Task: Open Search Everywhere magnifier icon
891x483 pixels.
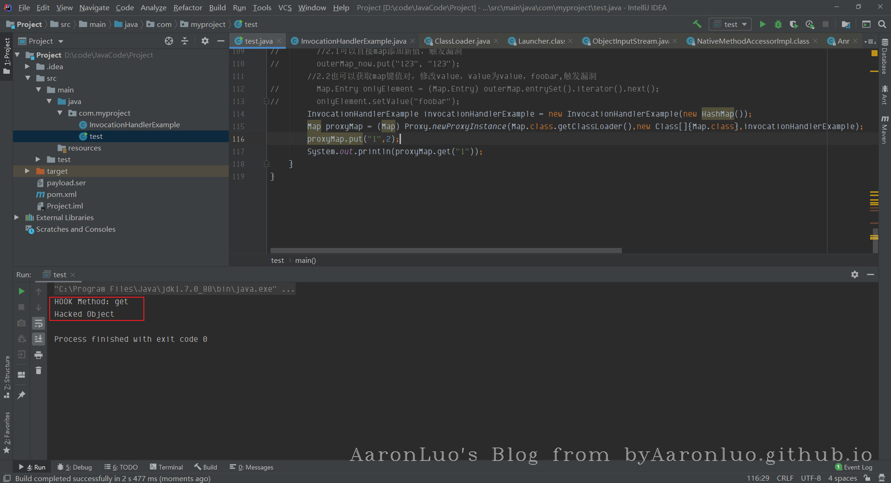Action: (x=882, y=24)
